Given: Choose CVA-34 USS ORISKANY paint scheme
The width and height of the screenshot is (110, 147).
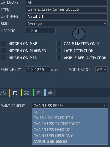Looking at the screenshot, I should (x=70, y=135).
